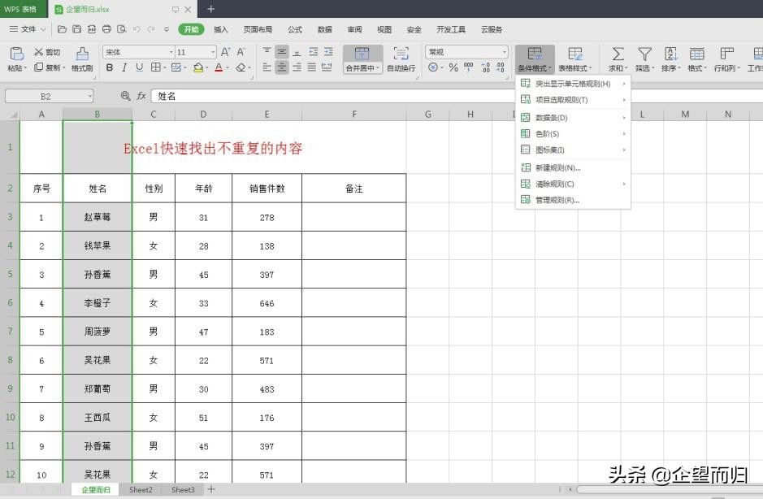This screenshot has height=499, width=763.
Task: Click the Name Box showing B2
Action: (49, 97)
